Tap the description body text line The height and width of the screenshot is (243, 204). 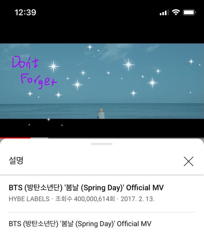click(80, 224)
